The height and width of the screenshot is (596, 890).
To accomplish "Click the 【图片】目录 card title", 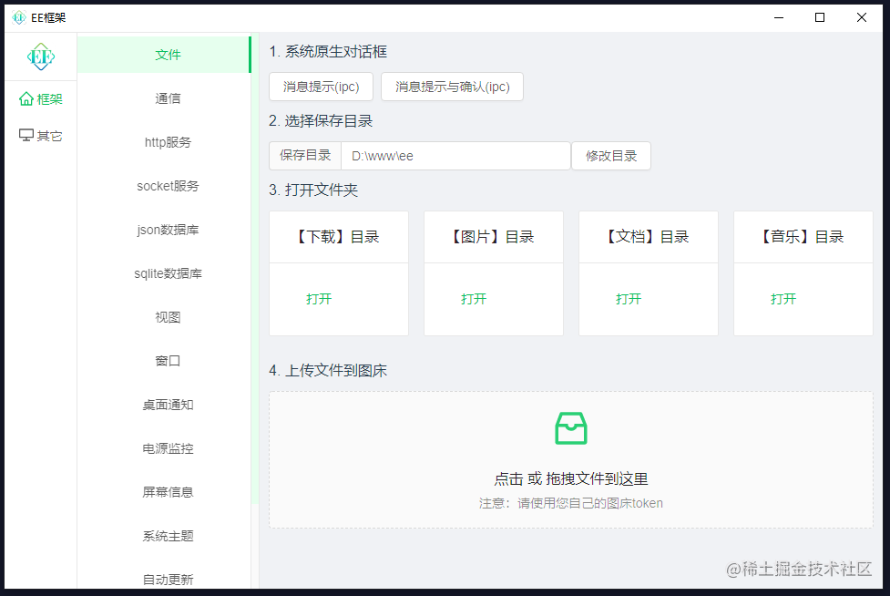I will [x=493, y=237].
